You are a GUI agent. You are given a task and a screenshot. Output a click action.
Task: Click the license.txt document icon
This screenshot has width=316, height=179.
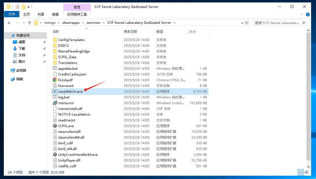tap(55, 86)
